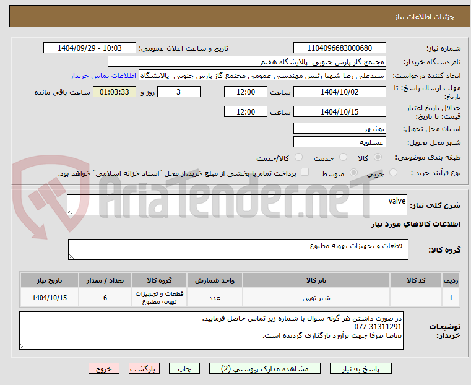Click the نوع فرآیند خرید label
The width and height of the screenshot is (471, 385).
pyautogui.click(x=436, y=173)
